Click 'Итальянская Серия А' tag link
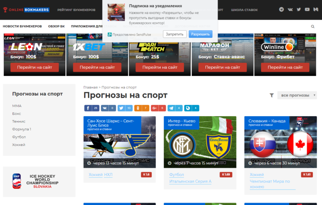 190,182
